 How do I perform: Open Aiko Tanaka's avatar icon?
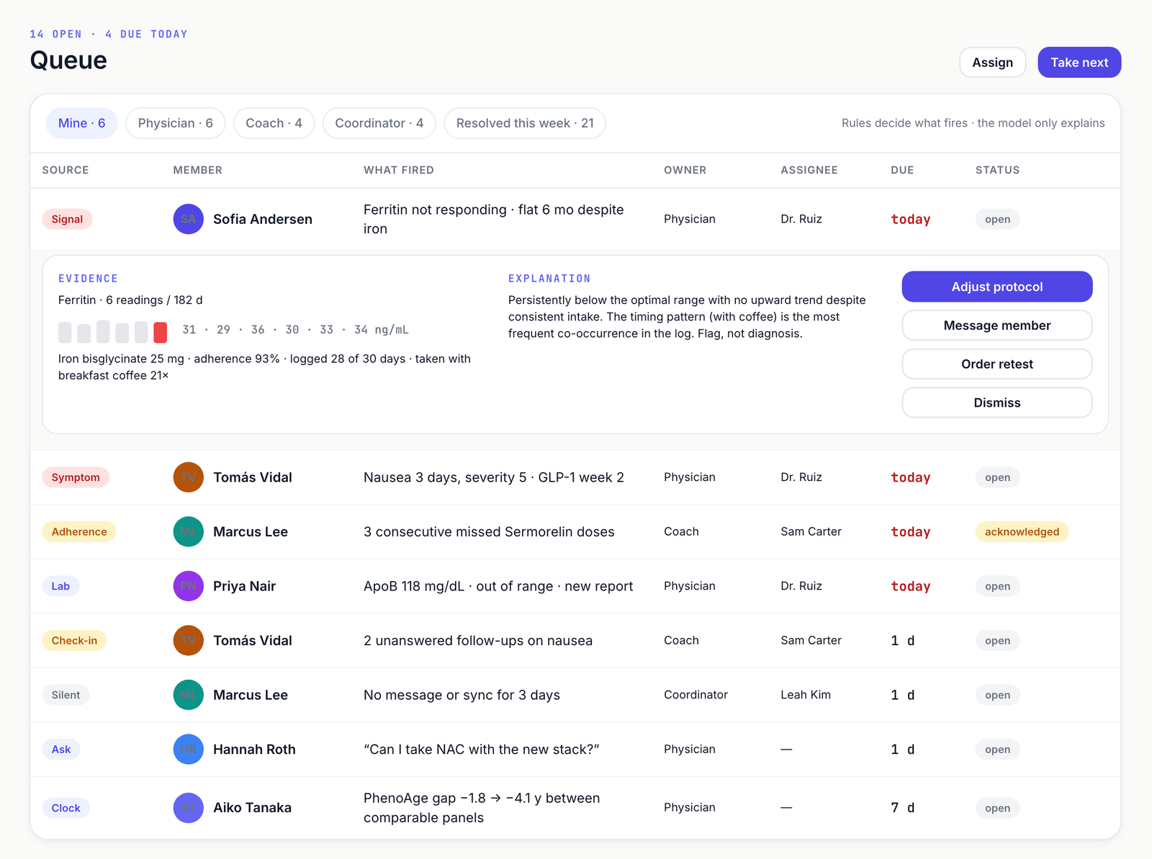tap(188, 808)
